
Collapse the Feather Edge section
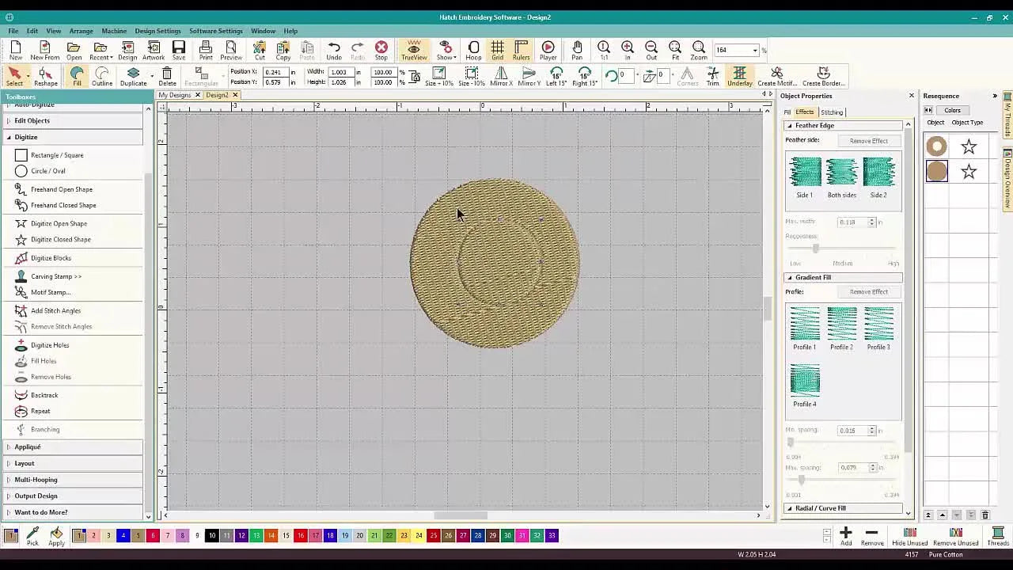click(x=791, y=125)
